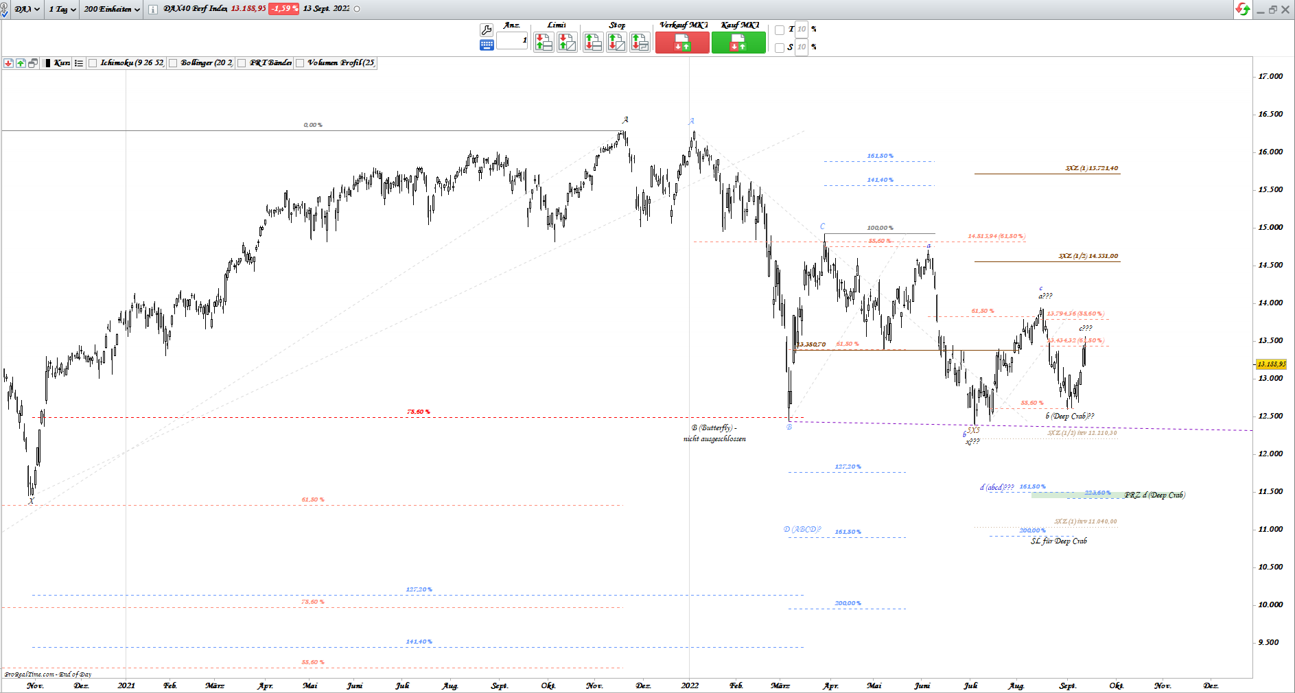This screenshot has width=1295, height=693.
Task: Toggle the Ichimoku indicator checkbox
Action: point(93,63)
